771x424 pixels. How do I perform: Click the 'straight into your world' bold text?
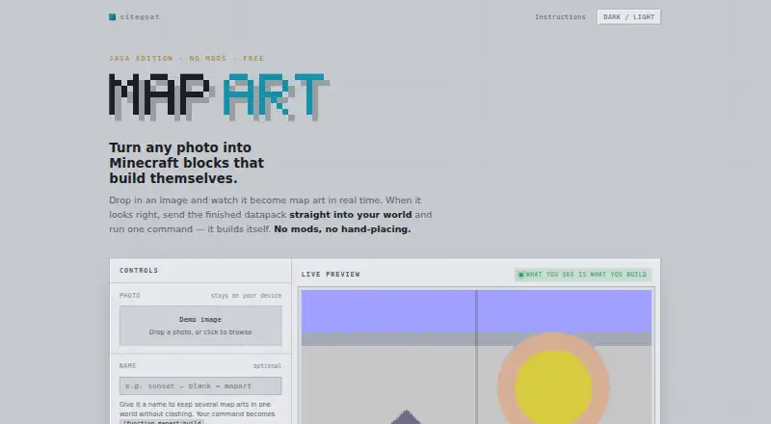click(351, 215)
